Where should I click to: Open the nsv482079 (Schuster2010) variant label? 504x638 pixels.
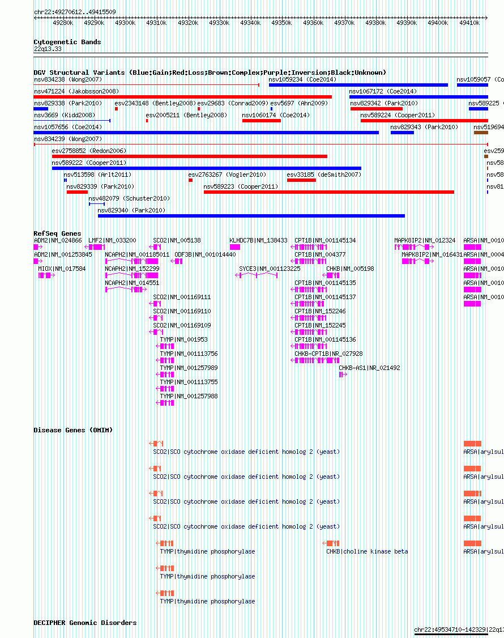pyautogui.click(x=129, y=198)
